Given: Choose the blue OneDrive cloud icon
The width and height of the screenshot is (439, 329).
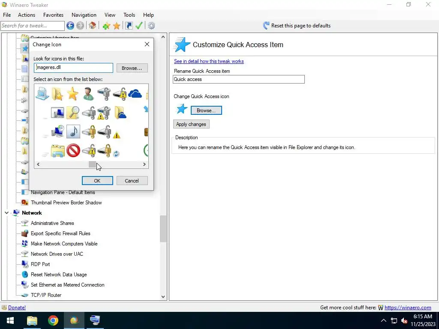Looking at the screenshot, I should [x=135, y=94].
